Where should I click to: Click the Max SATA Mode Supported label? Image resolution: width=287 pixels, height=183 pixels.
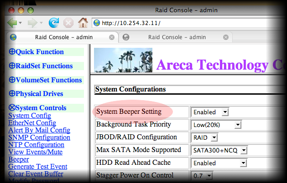click(x=139, y=150)
